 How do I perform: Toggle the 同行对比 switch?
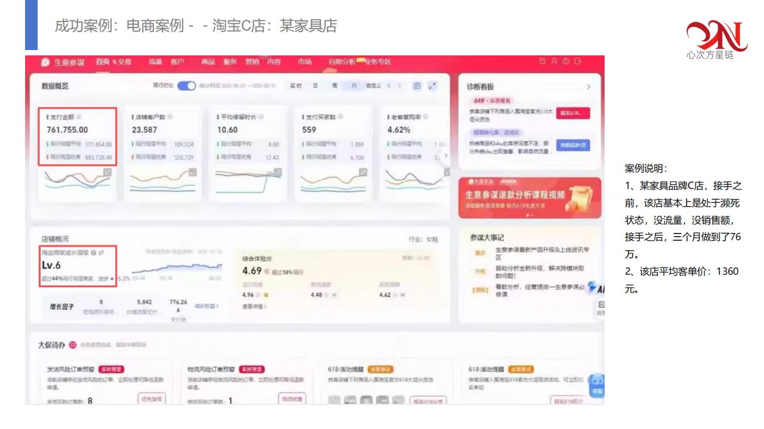point(187,86)
